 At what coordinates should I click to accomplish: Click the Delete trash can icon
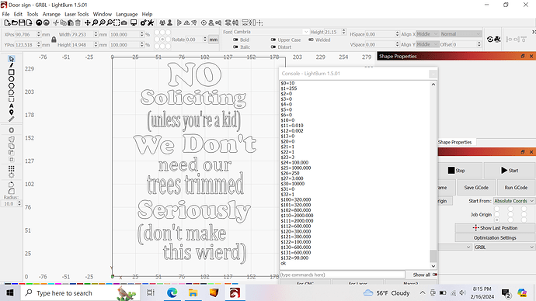(x=78, y=22)
